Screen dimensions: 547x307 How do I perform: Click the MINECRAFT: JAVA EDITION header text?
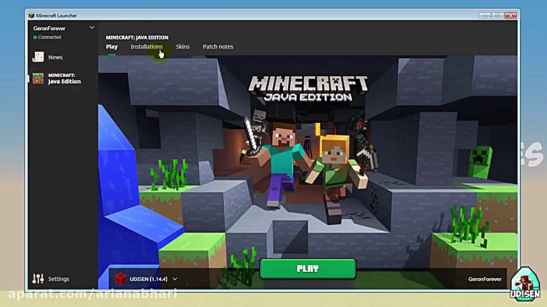(137, 37)
